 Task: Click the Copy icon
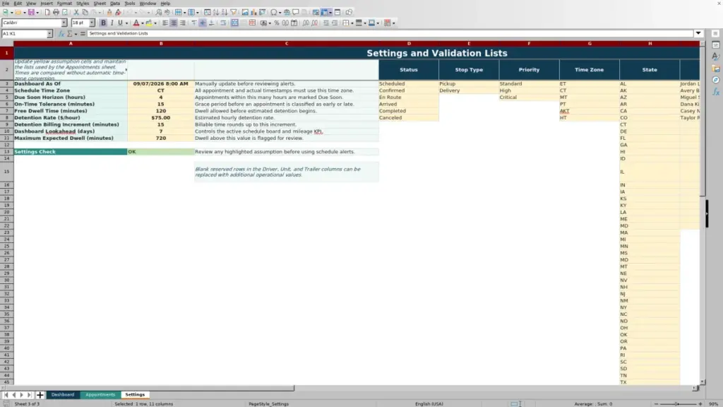click(x=85, y=13)
